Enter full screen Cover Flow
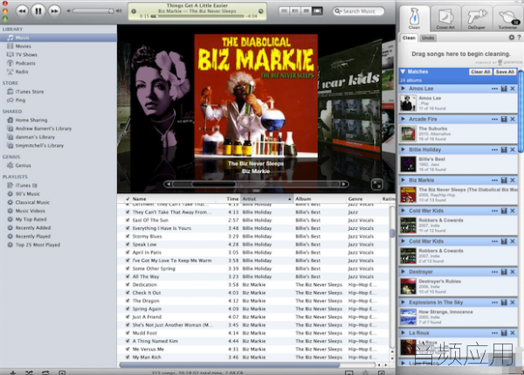The image size is (524, 375). tap(376, 184)
